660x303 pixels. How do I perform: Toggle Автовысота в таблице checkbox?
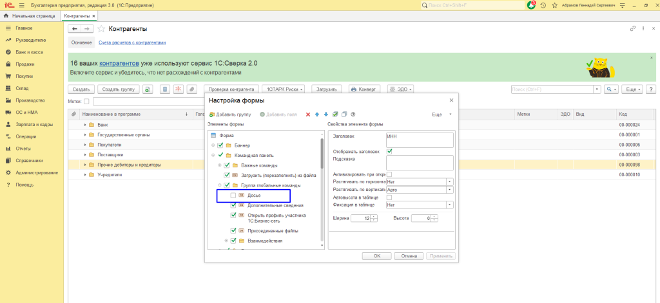(x=389, y=197)
